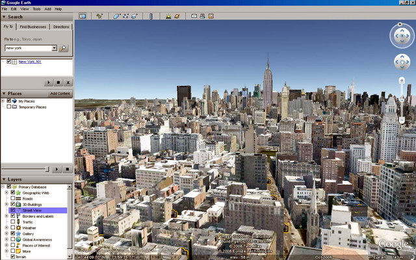Click the Look around compass joystick
The width and height of the screenshot is (416, 260).
click(x=402, y=36)
